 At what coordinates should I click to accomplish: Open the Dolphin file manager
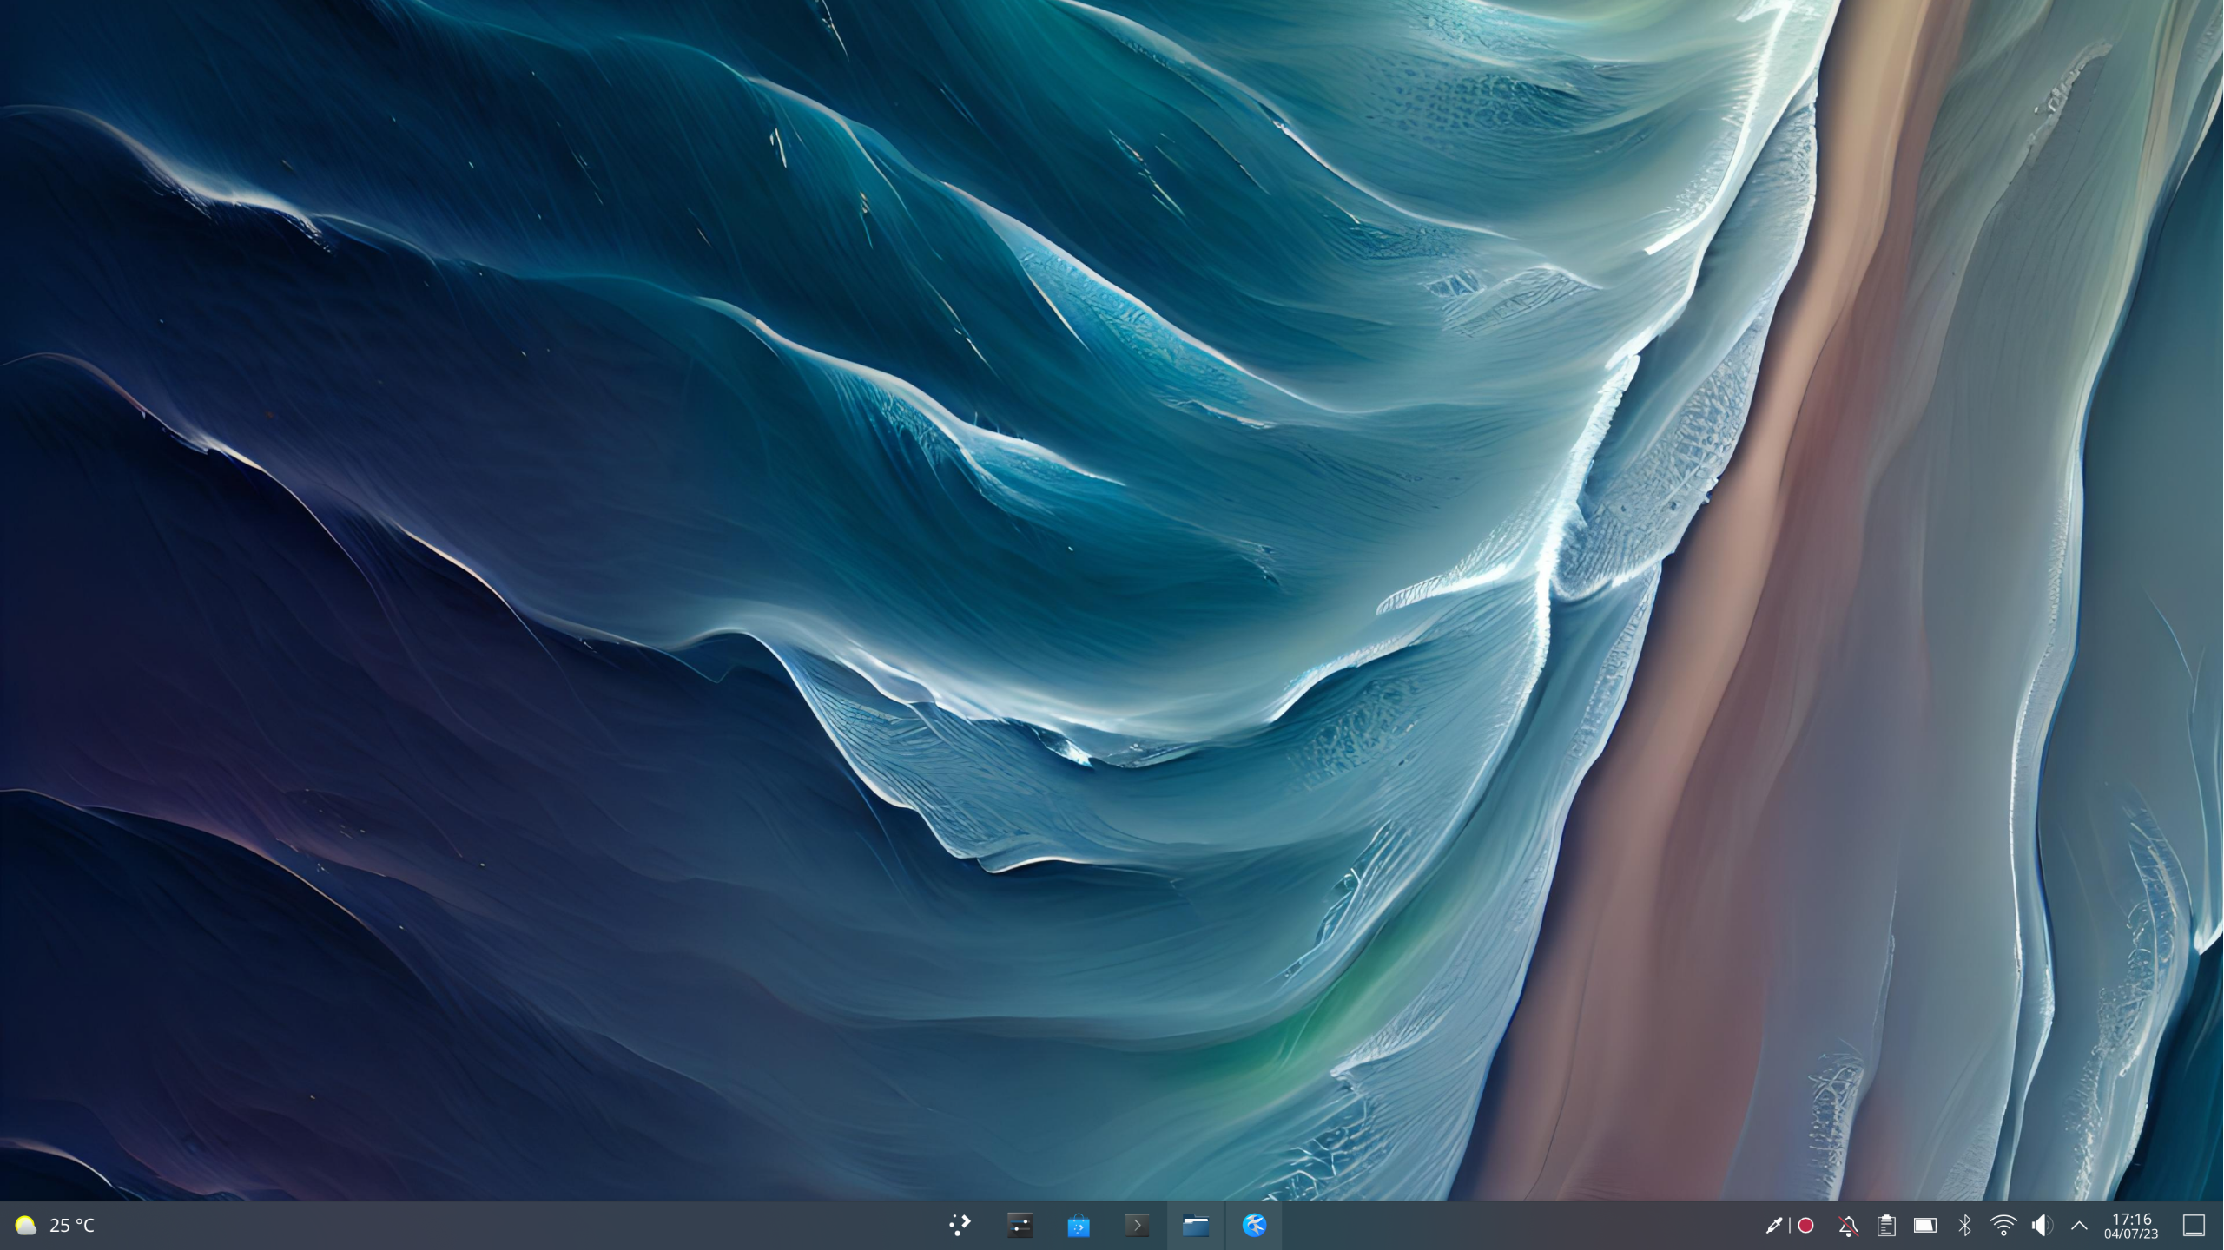point(1196,1225)
